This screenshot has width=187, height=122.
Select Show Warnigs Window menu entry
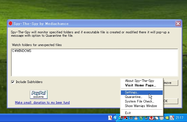tap(142, 106)
